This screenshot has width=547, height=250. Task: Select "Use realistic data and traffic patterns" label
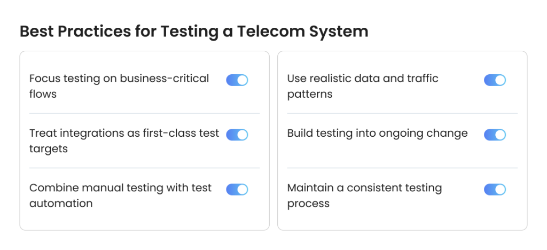363,86
